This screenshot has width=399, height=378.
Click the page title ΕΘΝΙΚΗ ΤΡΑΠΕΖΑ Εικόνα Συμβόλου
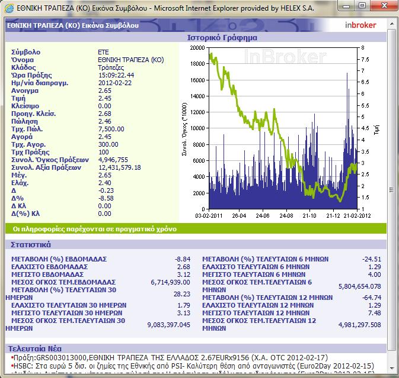(73, 25)
